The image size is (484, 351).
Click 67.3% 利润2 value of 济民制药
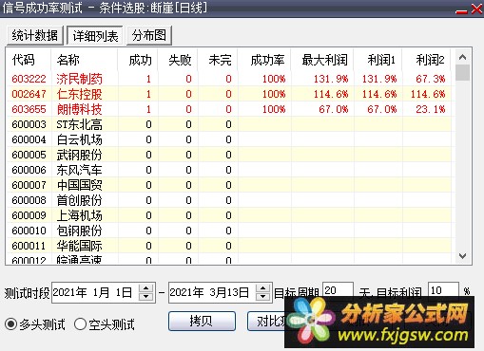431,79
